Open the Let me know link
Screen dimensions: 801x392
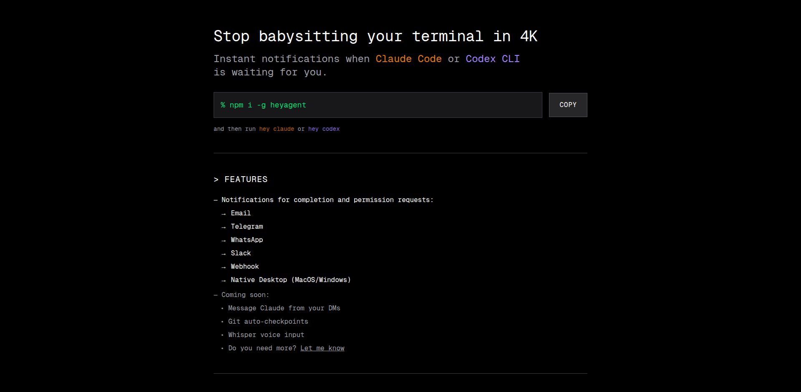[322, 348]
